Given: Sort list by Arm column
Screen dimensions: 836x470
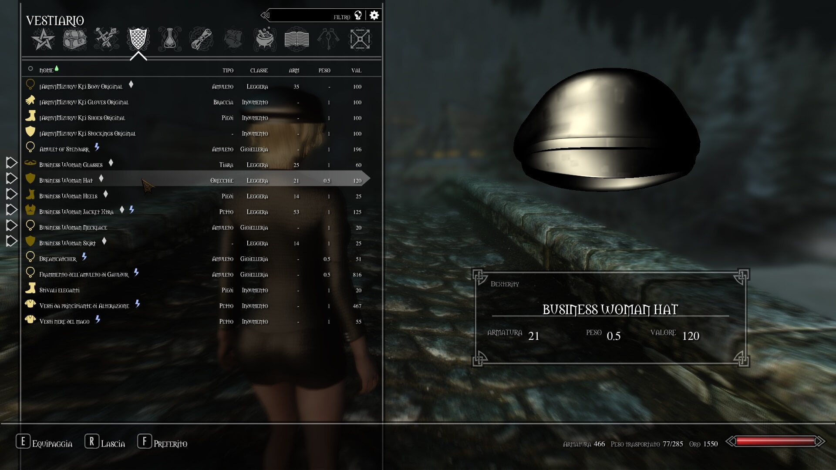Looking at the screenshot, I should (294, 70).
